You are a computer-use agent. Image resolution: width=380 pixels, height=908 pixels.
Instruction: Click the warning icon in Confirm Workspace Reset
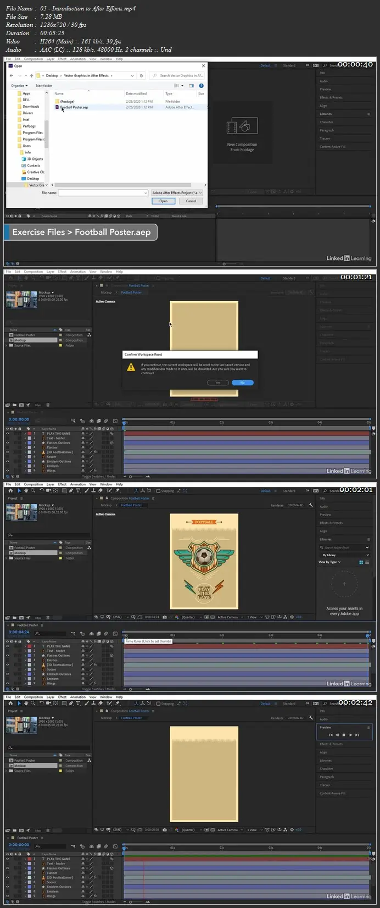(131, 367)
